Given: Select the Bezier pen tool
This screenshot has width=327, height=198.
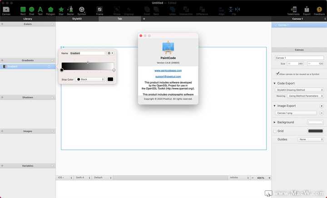Looking at the screenshot, I should (70, 11).
